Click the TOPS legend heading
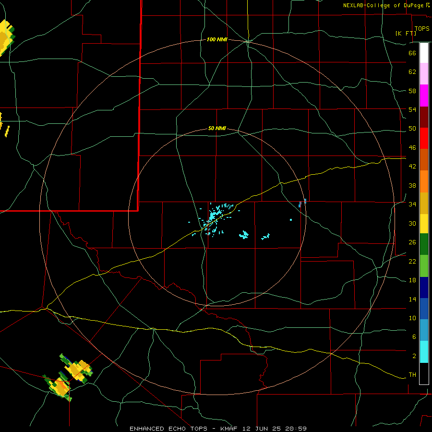The width and height of the screenshot is (432, 432). 422,28
